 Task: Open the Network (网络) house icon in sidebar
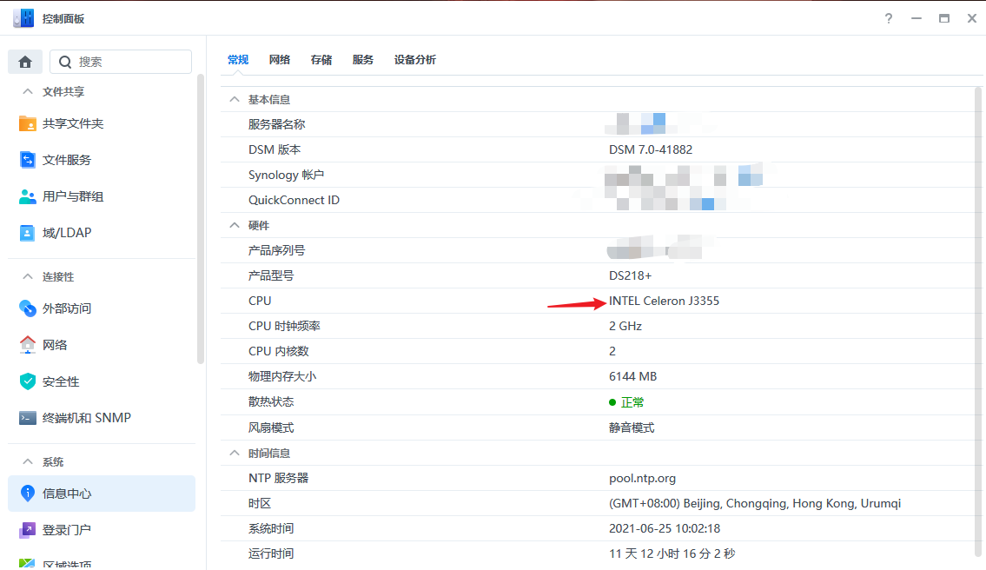(28, 345)
